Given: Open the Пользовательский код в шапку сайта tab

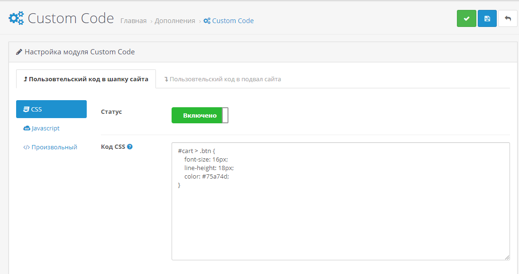Looking at the screenshot, I should click(86, 79).
